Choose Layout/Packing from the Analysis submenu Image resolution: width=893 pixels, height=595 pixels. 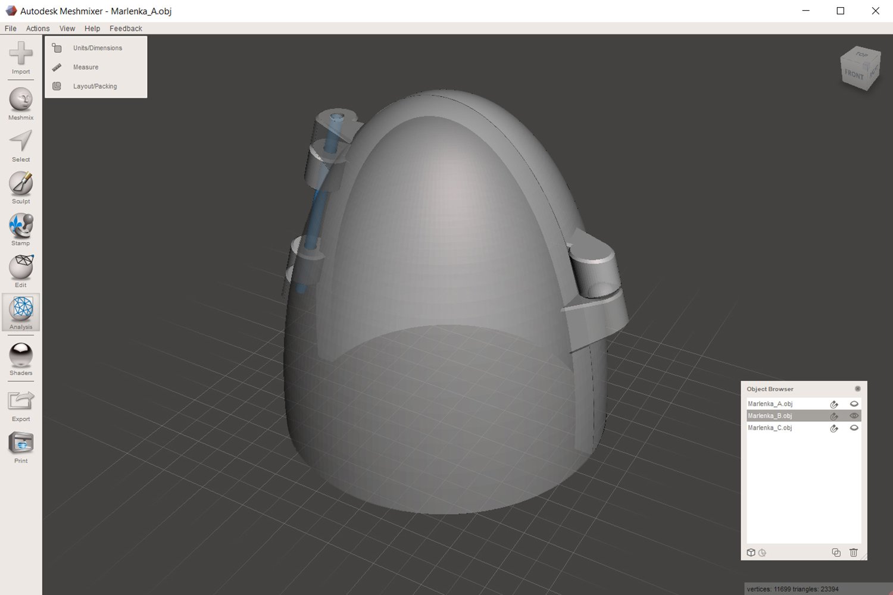point(96,86)
